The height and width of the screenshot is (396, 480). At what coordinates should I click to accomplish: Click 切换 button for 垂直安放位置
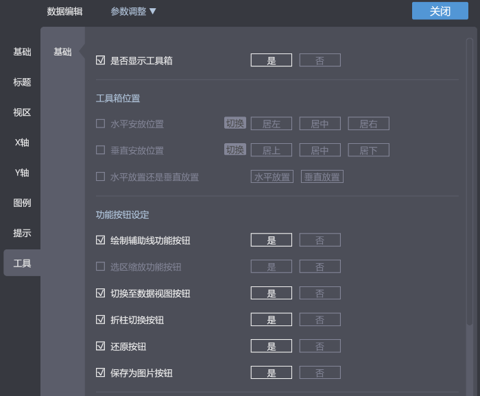coord(235,149)
